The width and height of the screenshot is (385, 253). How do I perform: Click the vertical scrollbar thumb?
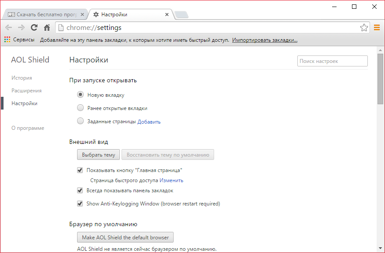(x=380, y=79)
